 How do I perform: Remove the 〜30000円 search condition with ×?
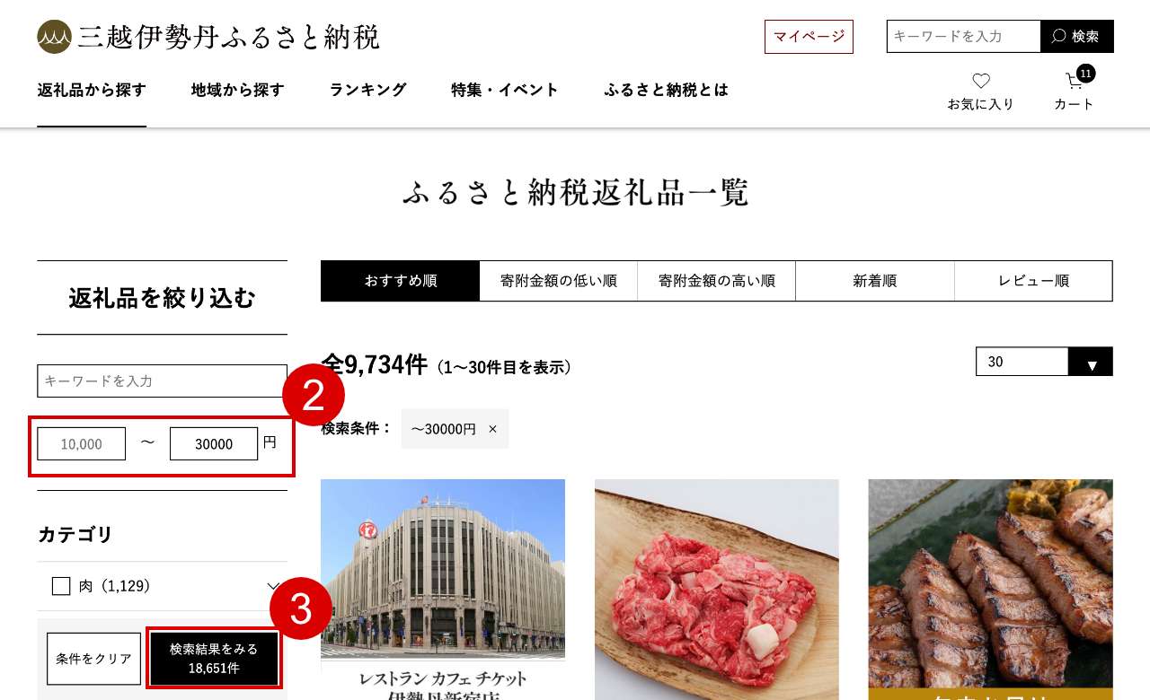(492, 429)
